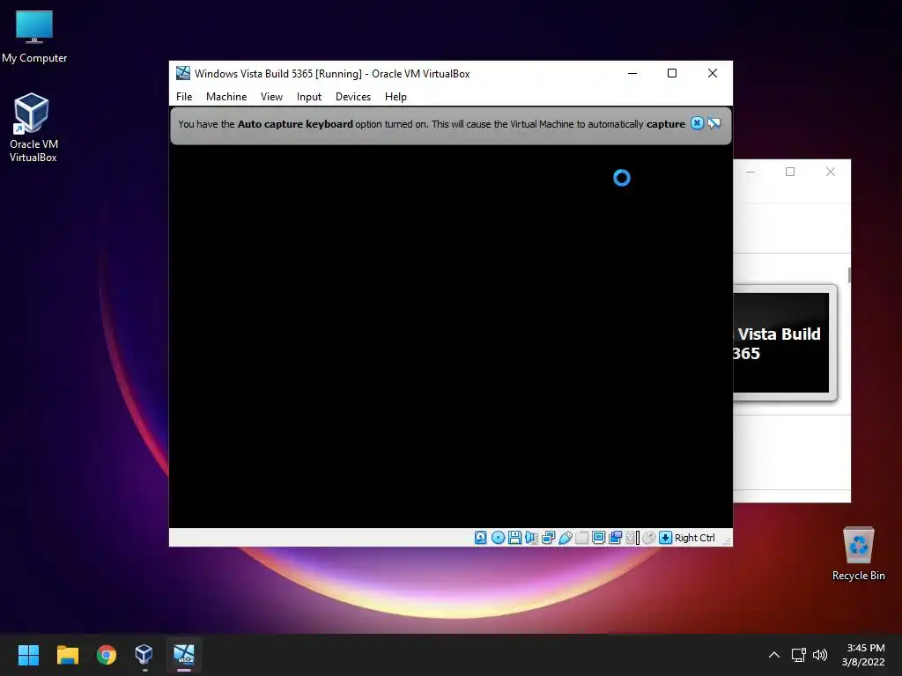Click the USB devices status icon

pos(565,538)
